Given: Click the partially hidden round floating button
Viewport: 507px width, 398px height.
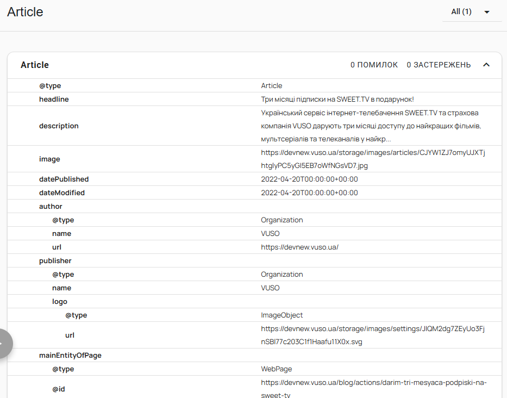Looking at the screenshot, I should pyautogui.click(x=3, y=343).
